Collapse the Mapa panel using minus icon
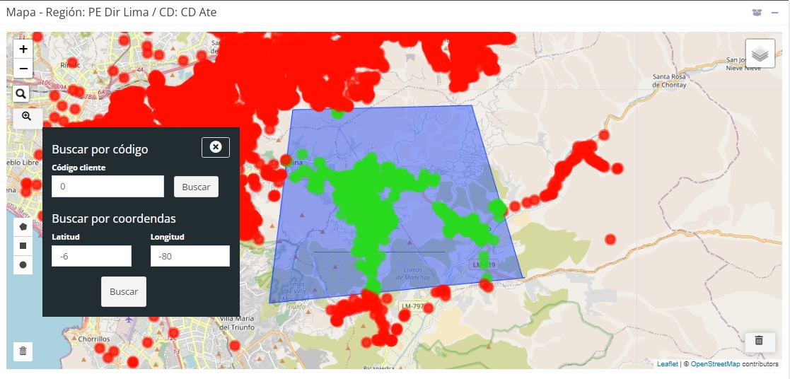 click(775, 13)
